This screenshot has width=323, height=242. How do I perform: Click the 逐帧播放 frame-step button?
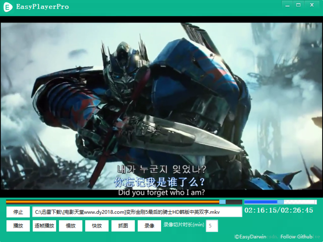click(x=44, y=226)
